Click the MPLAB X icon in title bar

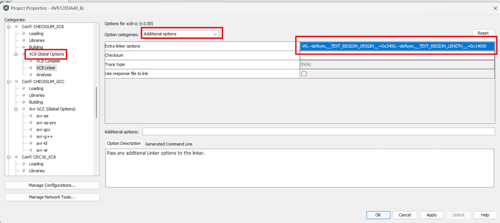click(x=6, y=8)
